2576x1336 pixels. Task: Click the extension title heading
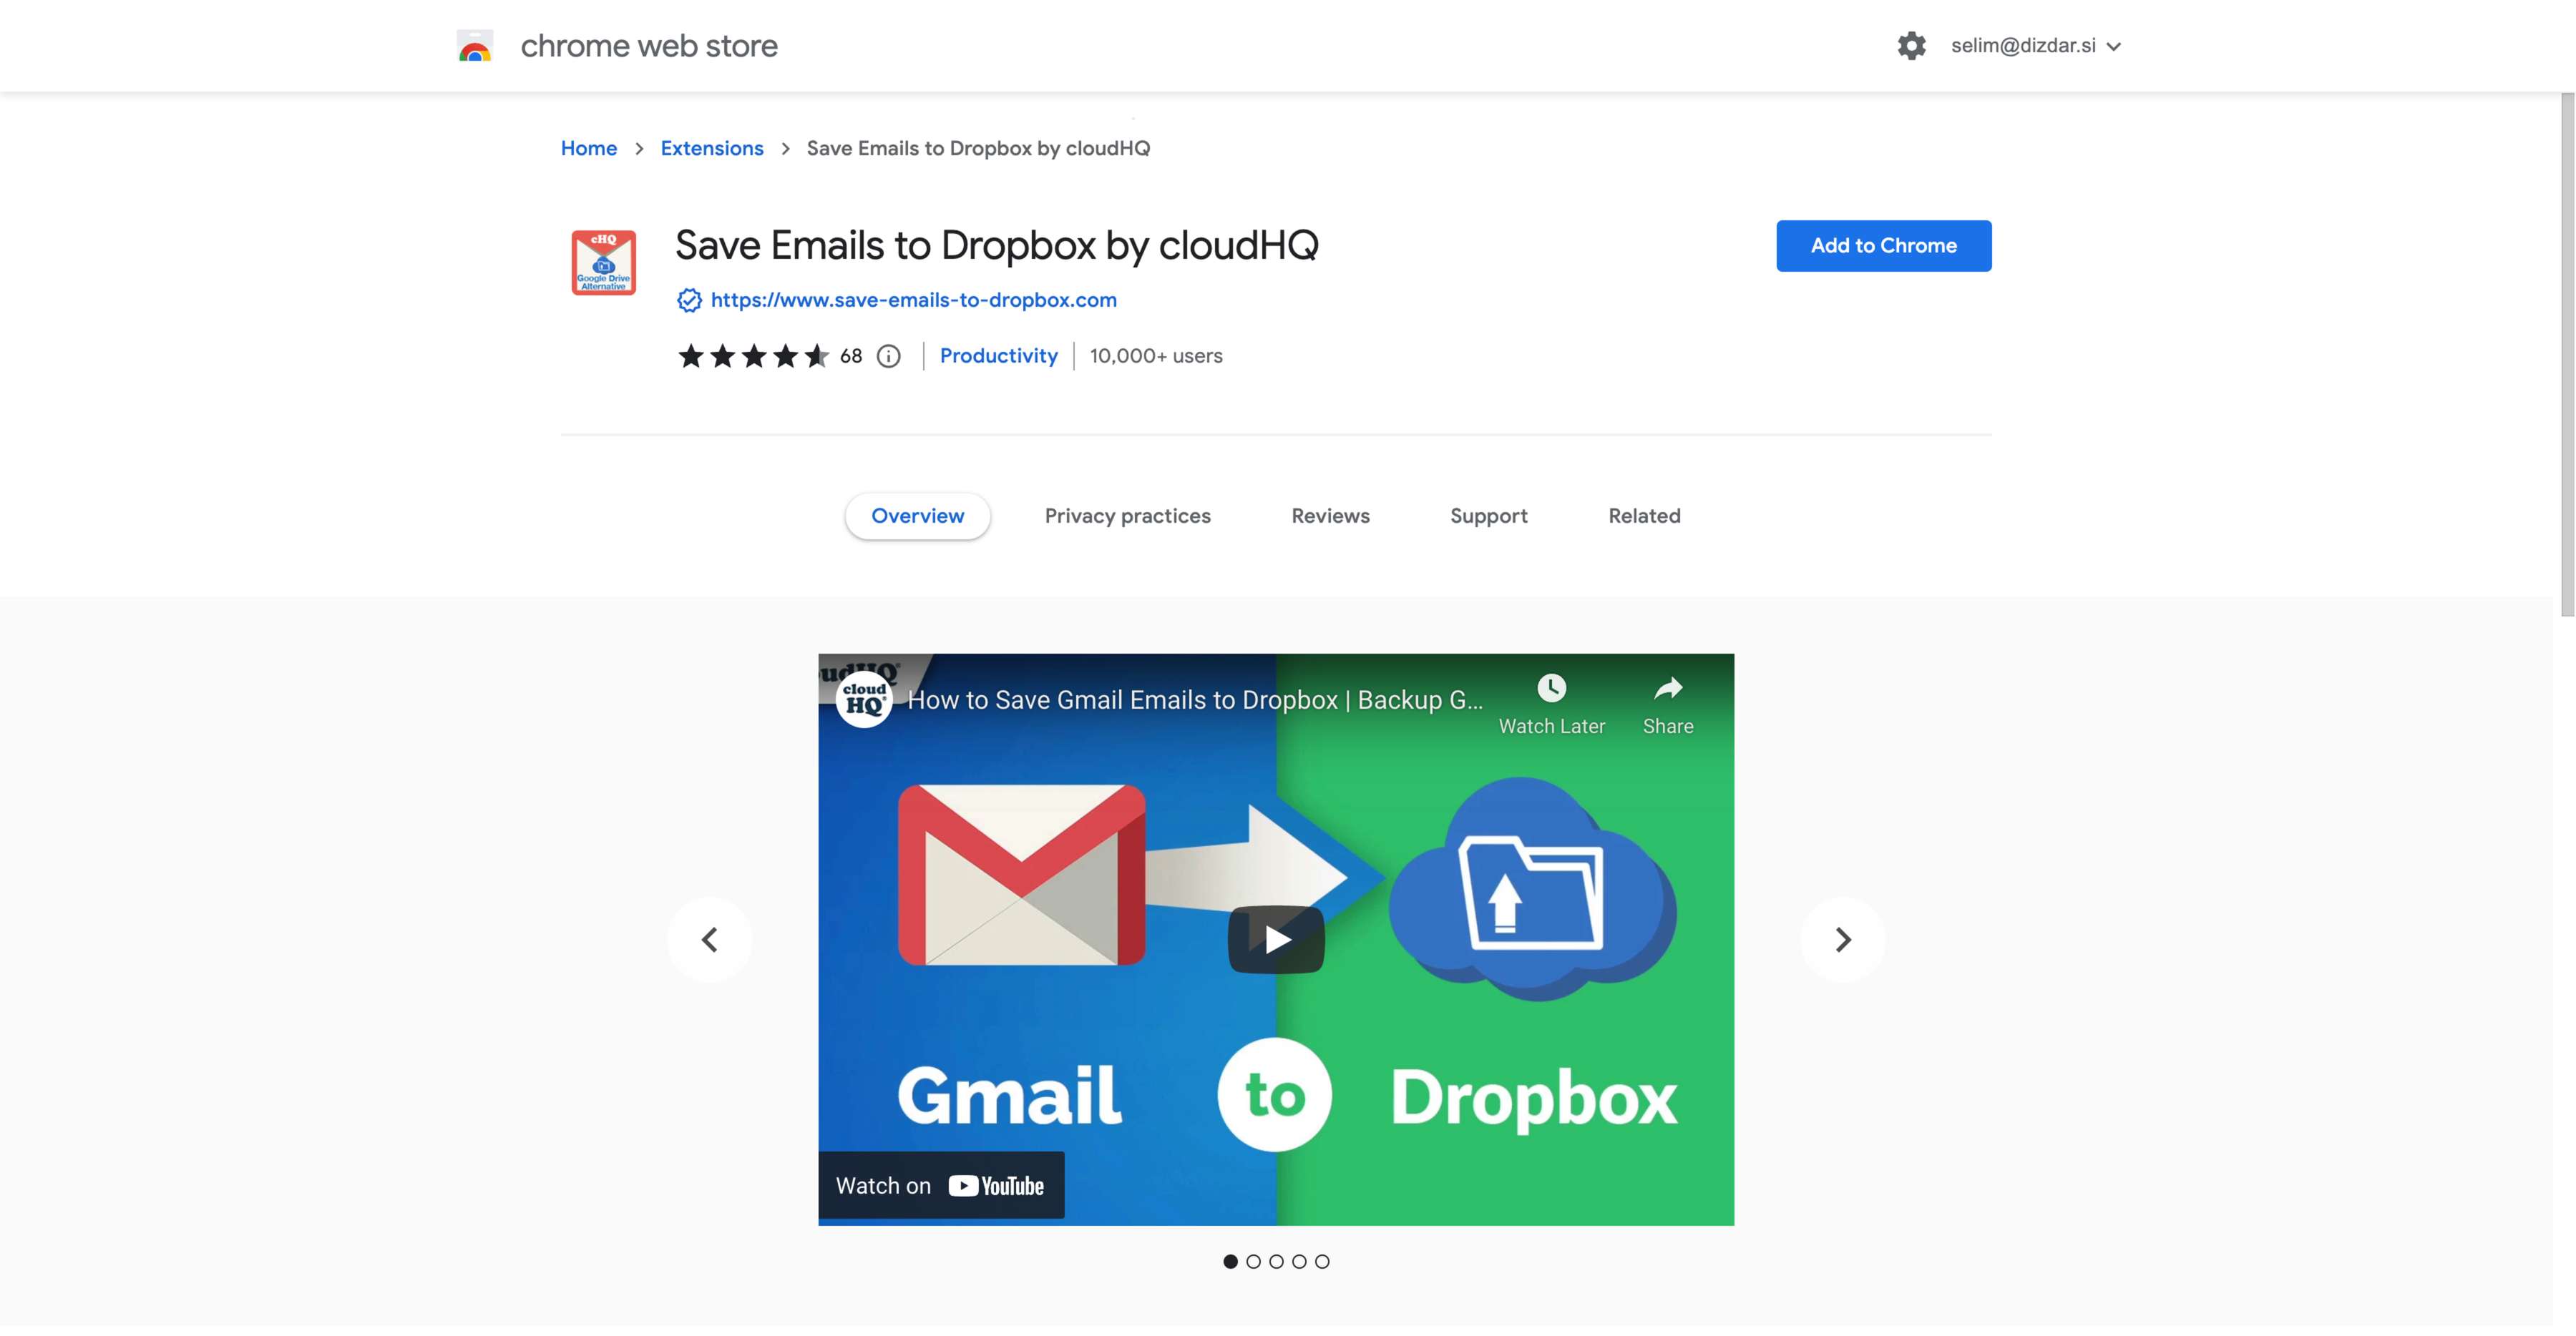(x=996, y=246)
